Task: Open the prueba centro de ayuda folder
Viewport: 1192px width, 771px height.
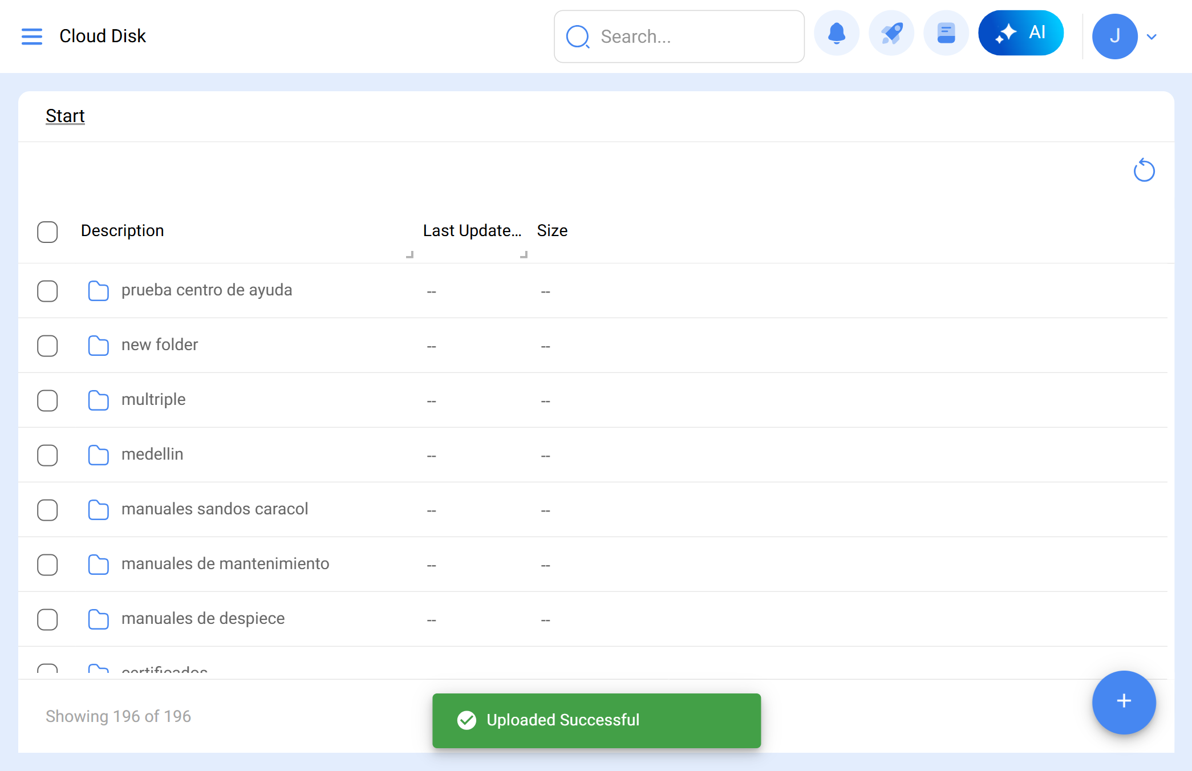Action: (x=206, y=290)
